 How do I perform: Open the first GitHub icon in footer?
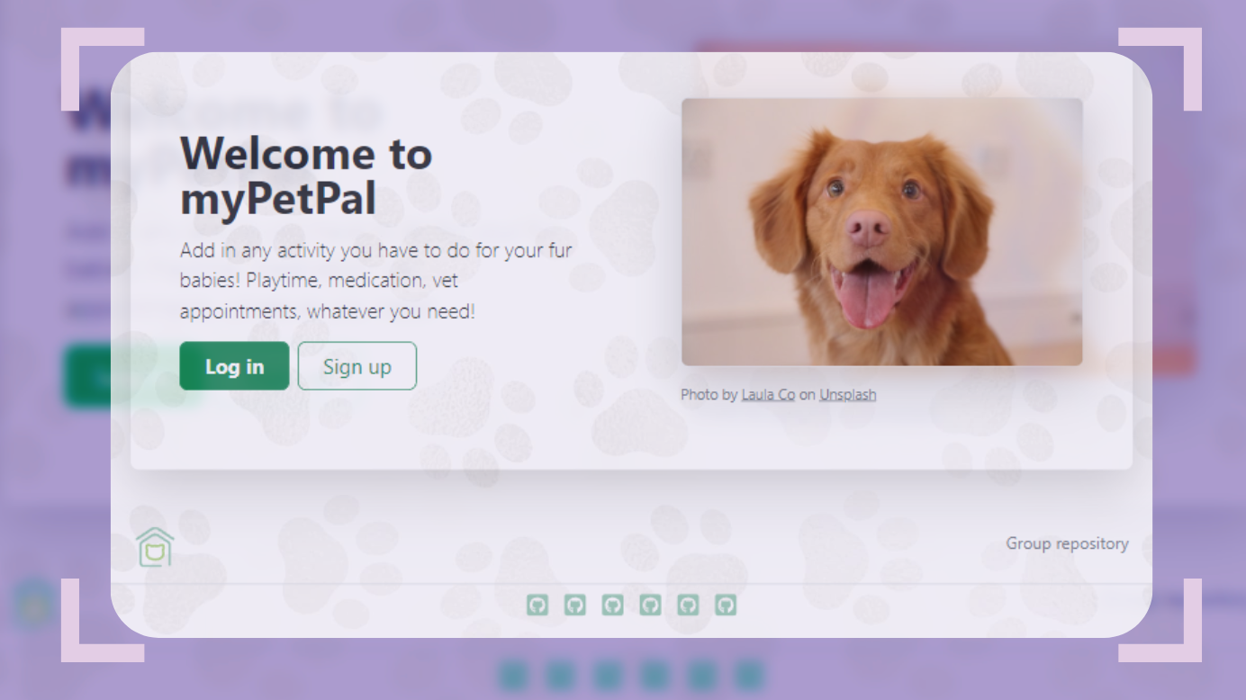point(537,605)
